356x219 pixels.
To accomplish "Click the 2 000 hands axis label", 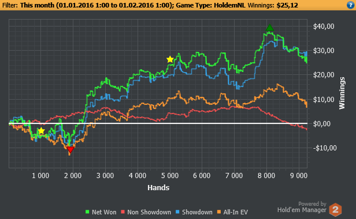I will 73,176.
